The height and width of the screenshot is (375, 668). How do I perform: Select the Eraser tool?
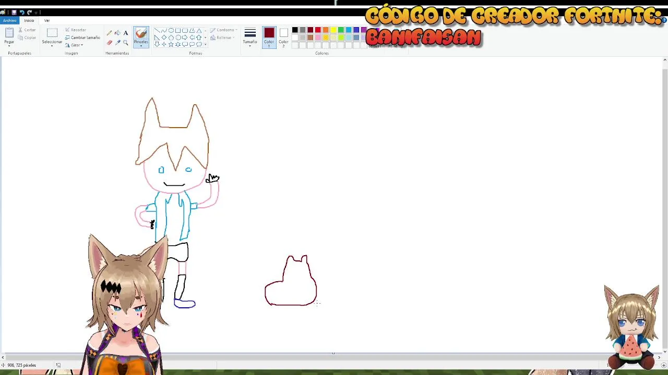coord(109,43)
